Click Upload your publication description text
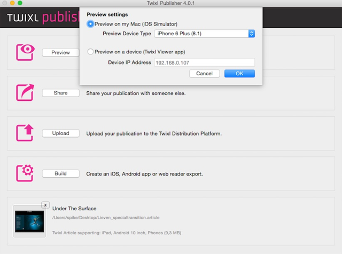The height and width of the screenshot is (254, 342). (154, 133)
